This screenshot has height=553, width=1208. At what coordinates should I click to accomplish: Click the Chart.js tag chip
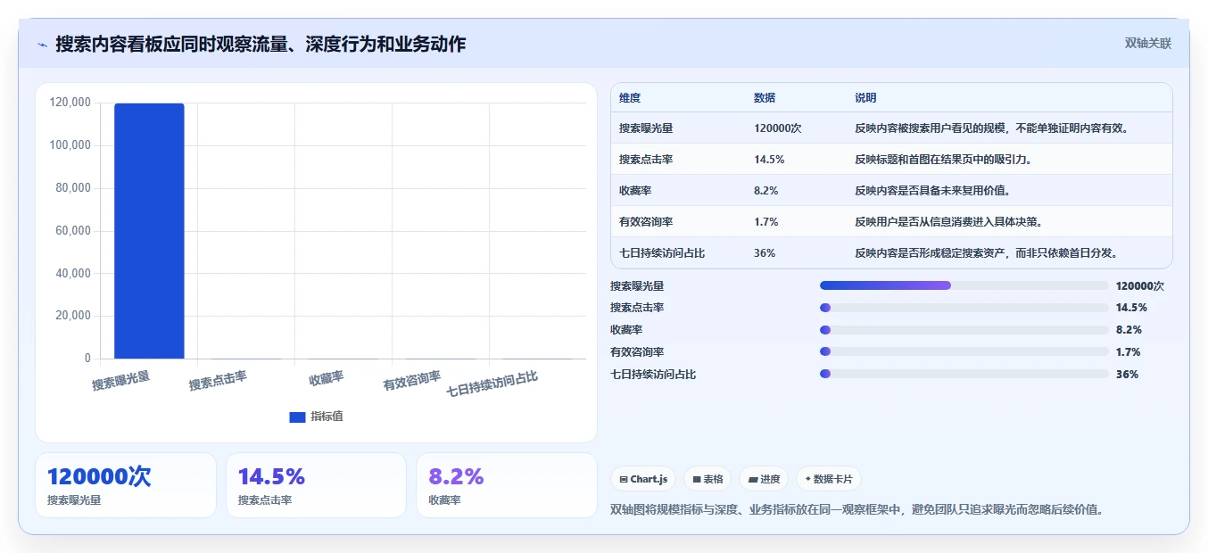(643, 479)
